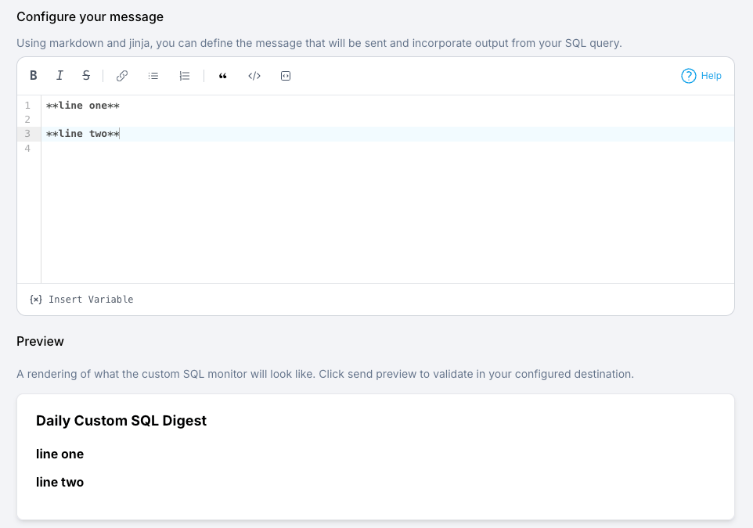Click the question mark Help icon
This screenshot has width=753, height=528.
point(688,76)
